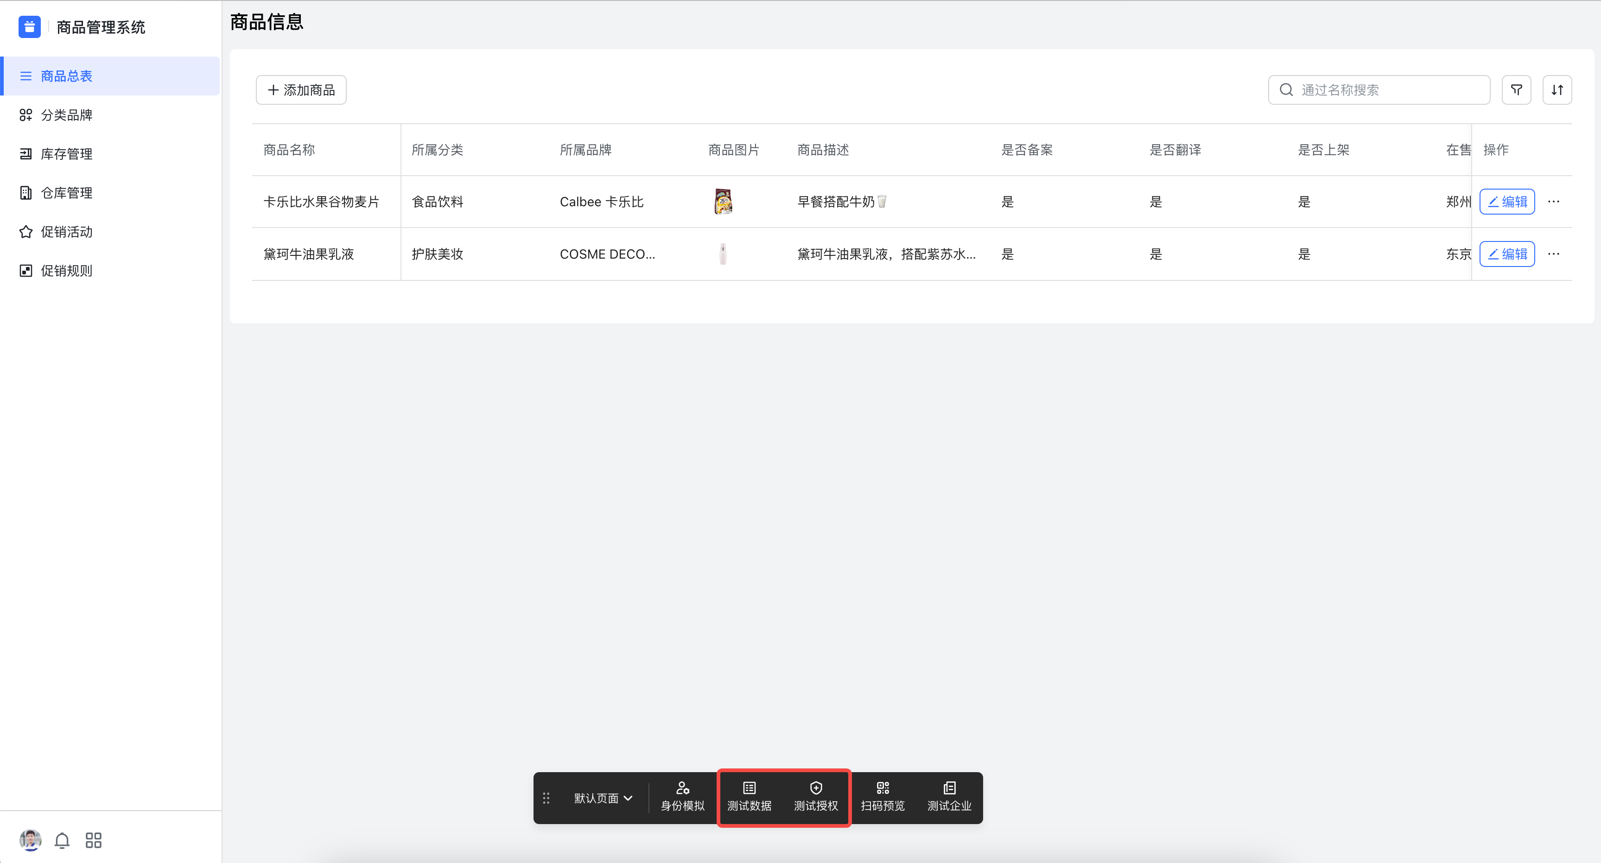Open 测试数据 in the bottom toolbar
1601x863 pixels.
tap(749, 797)
